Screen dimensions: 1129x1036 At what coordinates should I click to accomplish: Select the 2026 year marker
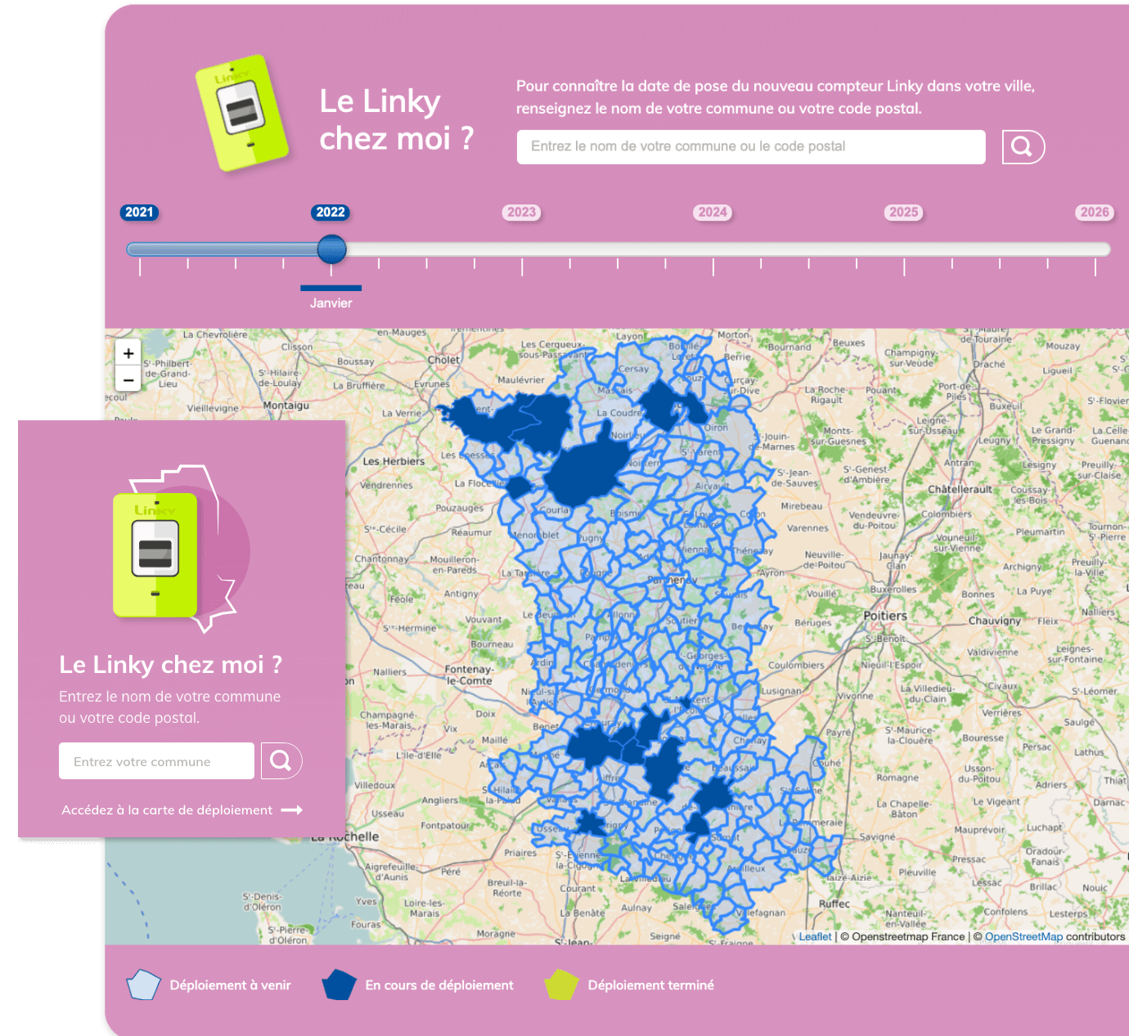point(1095,213)
